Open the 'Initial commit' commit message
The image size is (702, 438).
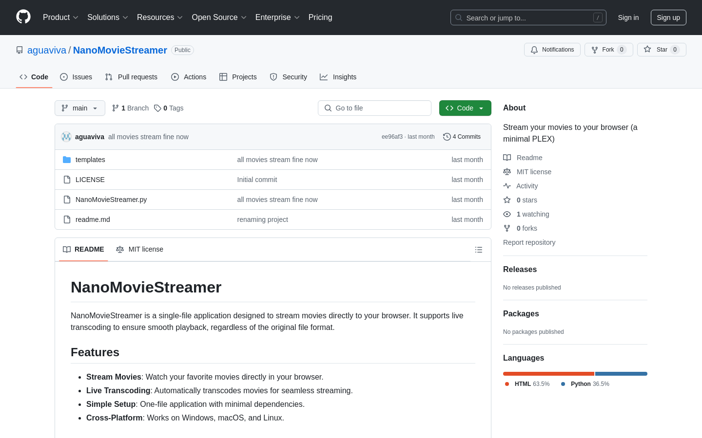(x=257, y=180)
